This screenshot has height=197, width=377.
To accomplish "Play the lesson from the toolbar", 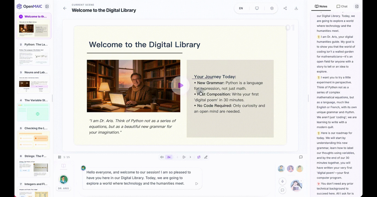I will tap(184, 157).
